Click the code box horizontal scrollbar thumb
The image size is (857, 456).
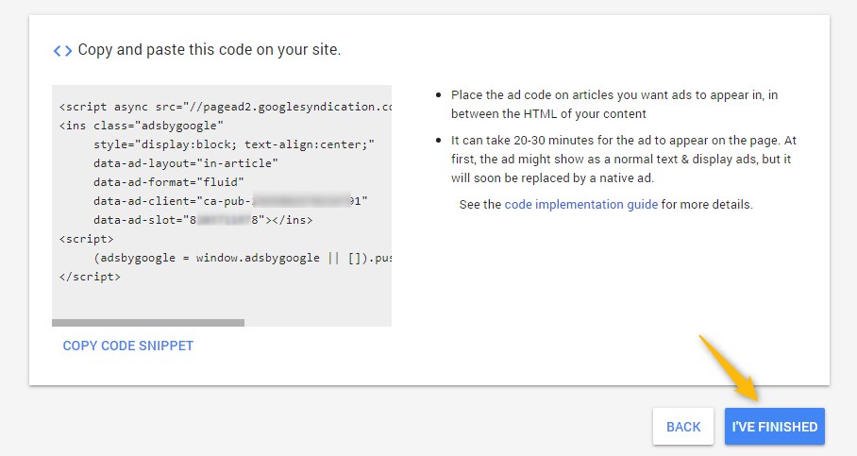pos(148,323)
